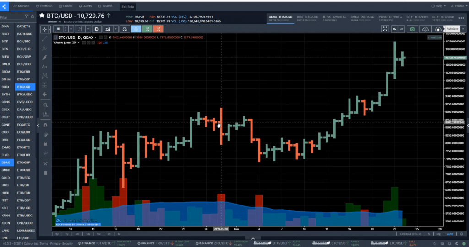Viewport: 469px width, 247px height.
Task: Select the crosshair cursor tool
Action: [44, 29]
